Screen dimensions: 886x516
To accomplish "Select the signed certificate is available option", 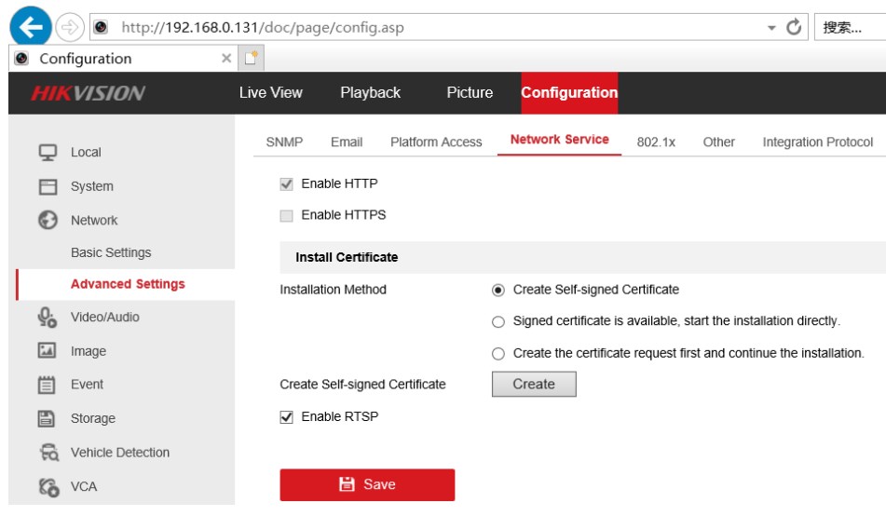I will click(x=498, y=321).
